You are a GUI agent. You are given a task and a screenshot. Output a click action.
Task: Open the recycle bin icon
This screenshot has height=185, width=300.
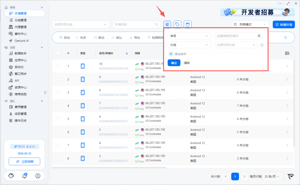188,24
